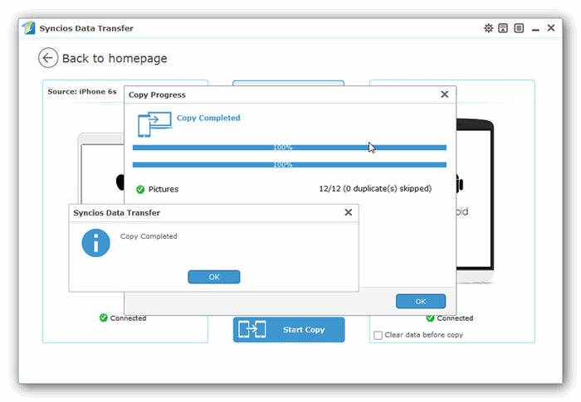The width and height of the screenshot is (581, 402).
Task: Click the device transfer icon beside Copy Completed
Action: coord(154,124)
